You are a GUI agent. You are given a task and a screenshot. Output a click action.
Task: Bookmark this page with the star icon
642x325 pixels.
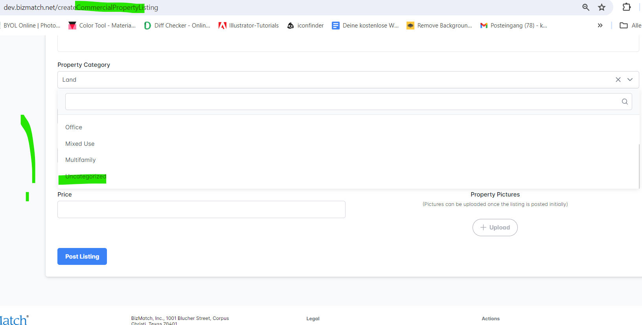(x=602, y=7)
